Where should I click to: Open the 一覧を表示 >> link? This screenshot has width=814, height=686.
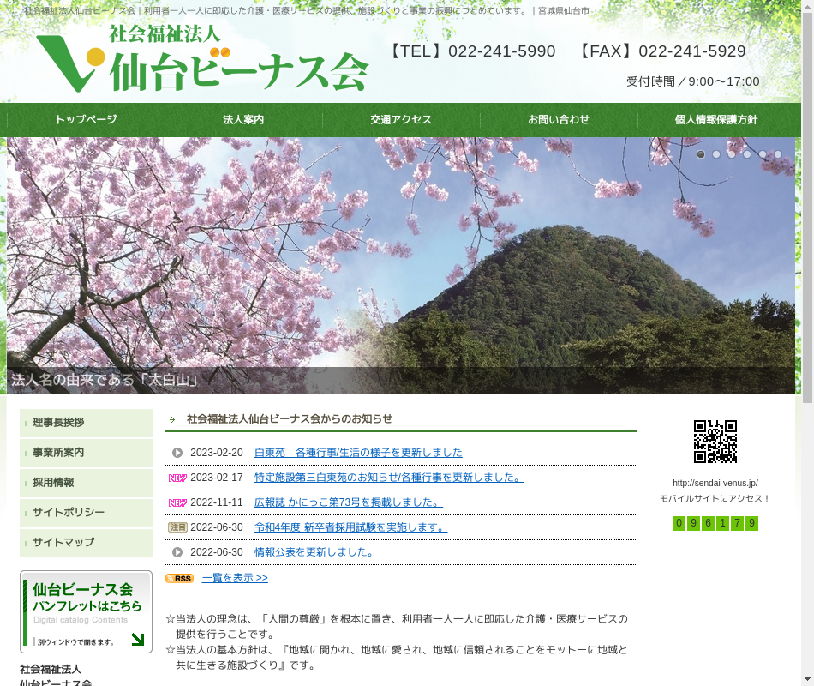point(235,578)
